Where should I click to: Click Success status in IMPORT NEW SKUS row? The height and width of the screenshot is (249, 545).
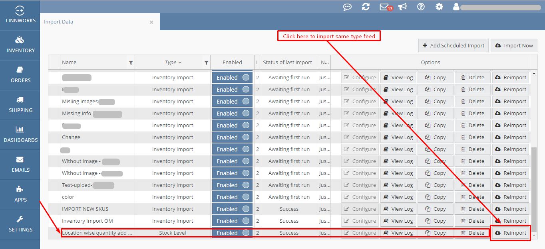tap(289, 209)
